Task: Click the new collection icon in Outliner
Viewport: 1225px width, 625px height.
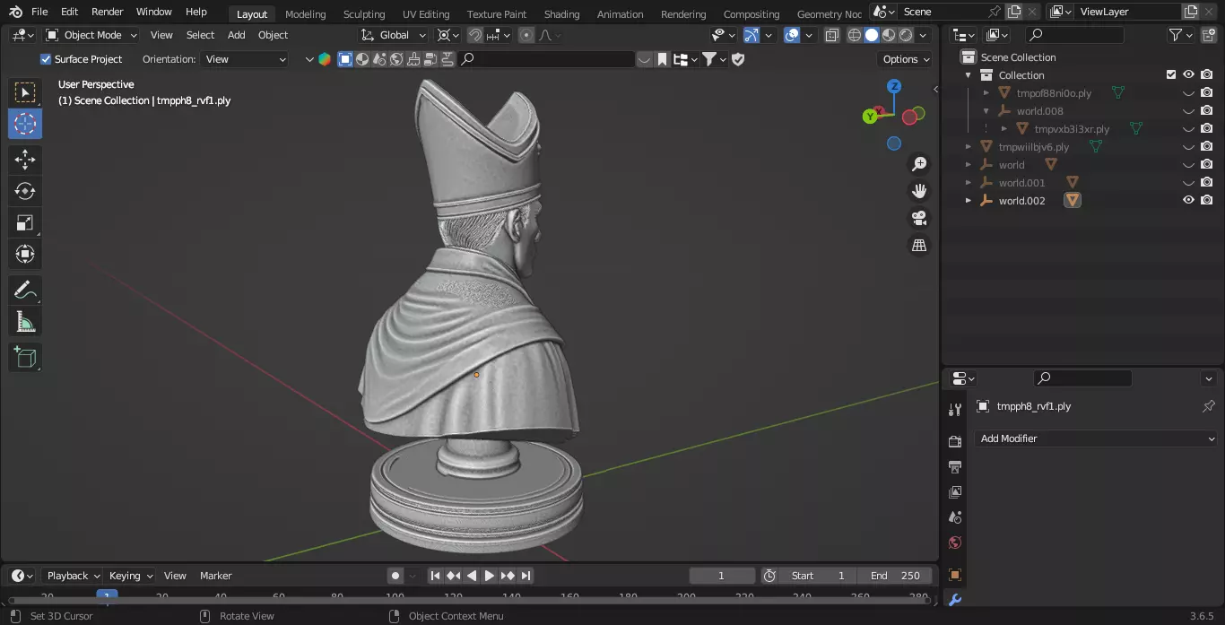Action: coord(1209,35)
